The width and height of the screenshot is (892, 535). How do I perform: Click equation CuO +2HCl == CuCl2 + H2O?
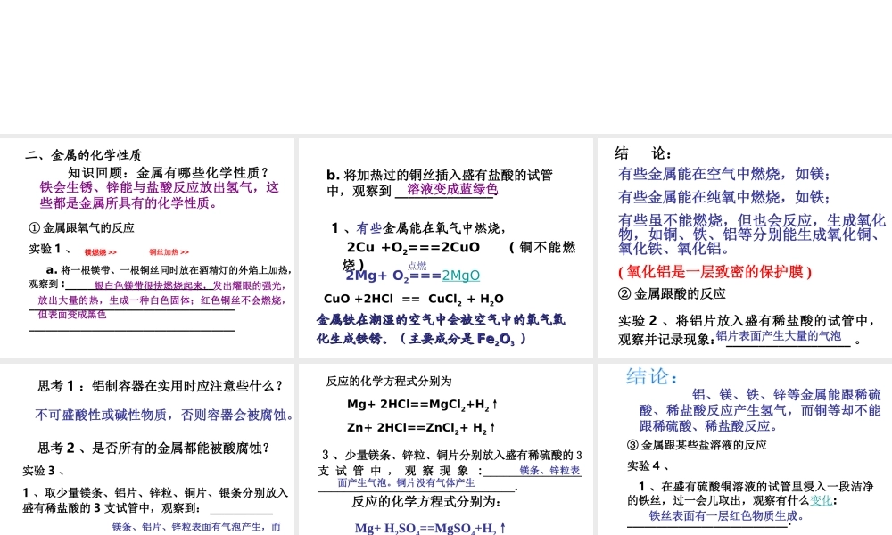[414, 299]
